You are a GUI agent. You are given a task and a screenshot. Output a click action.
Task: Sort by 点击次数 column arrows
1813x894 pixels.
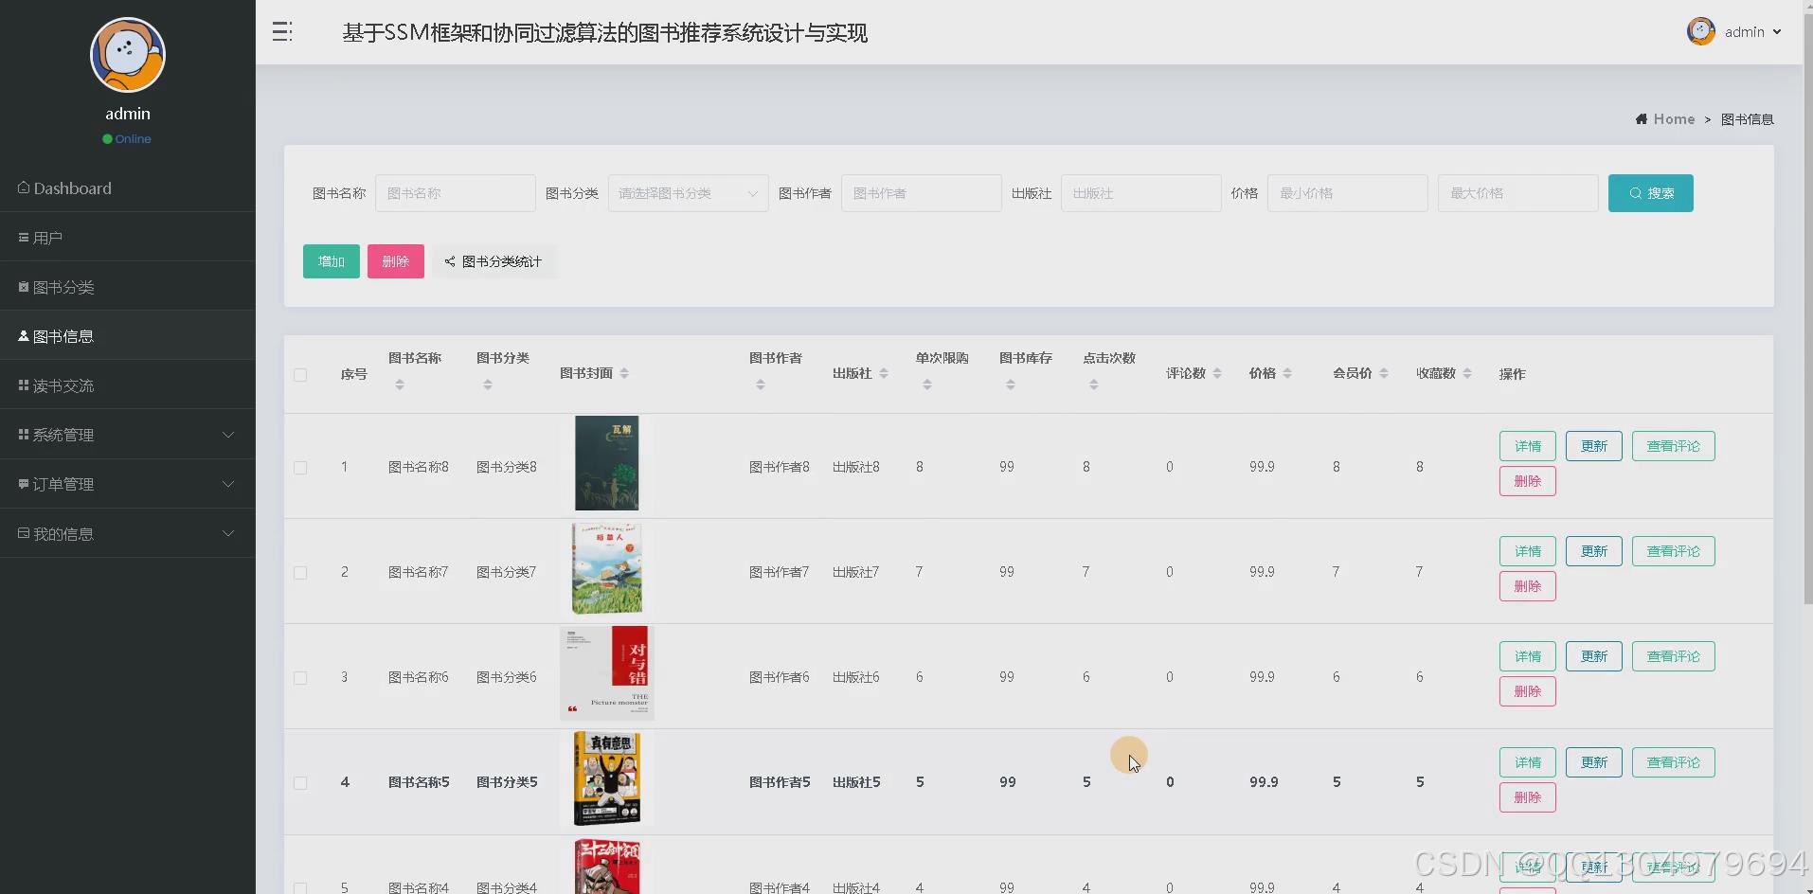click(x=1094, y=384)
